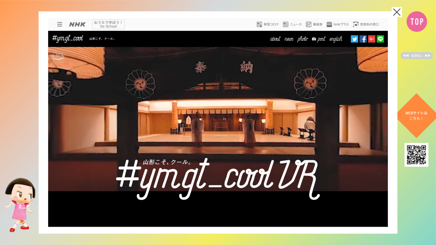Click the 'おうちで学ぼう! for School' button
The image size is (436, 245).
(109, 24)
